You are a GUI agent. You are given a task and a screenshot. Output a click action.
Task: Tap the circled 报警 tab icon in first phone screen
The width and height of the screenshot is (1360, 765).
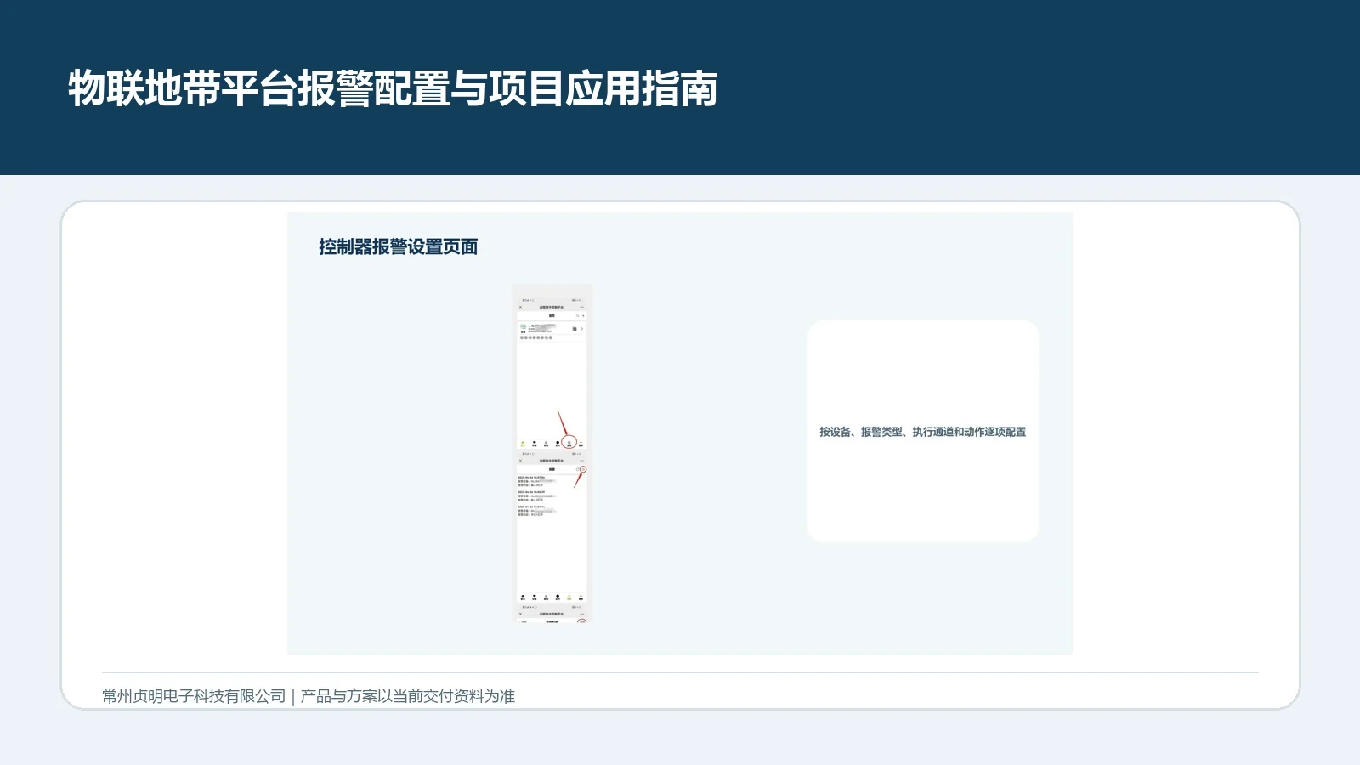pyautogui.click(x=569, y=442)
